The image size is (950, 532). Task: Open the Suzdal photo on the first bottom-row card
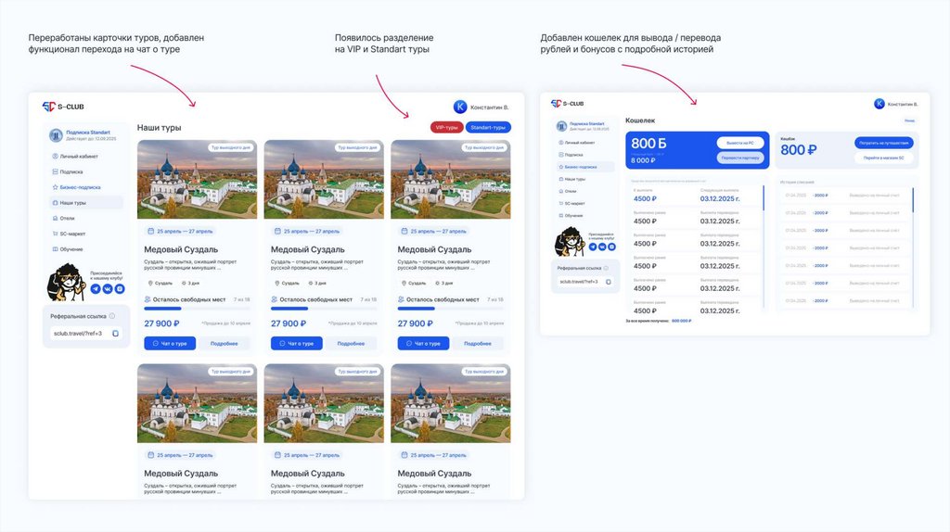(197, 403)
